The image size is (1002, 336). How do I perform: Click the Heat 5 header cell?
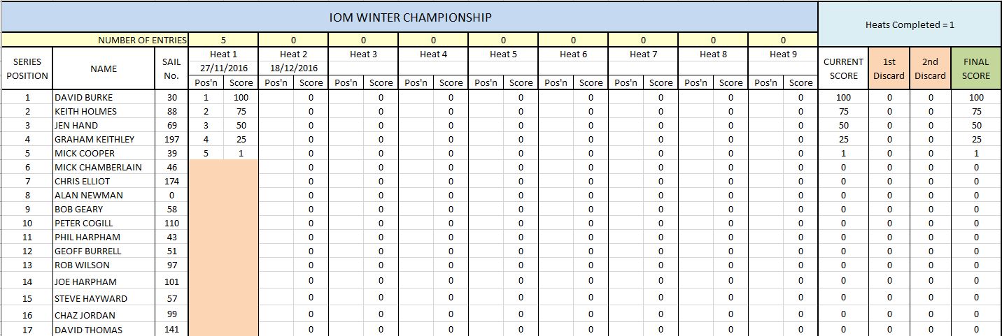[503, 54]
